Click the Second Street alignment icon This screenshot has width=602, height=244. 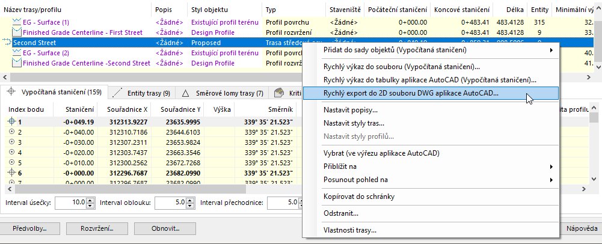pyautogui.click(x=7, y=43)
